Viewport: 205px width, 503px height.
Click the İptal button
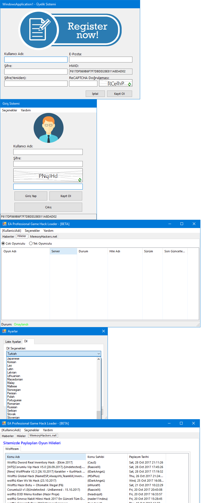[95, 94]
